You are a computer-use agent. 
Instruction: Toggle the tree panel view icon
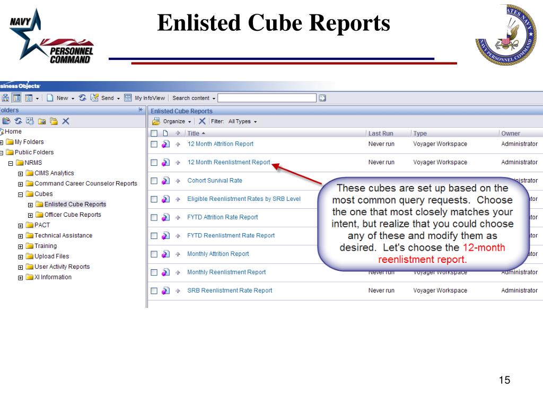pyautogui.click(x=16, y=98)
